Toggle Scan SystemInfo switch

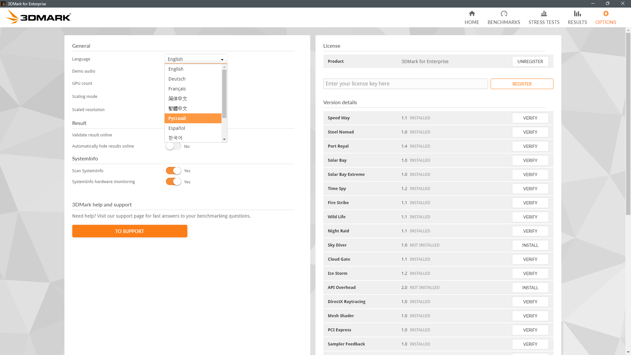pos(173,171)
